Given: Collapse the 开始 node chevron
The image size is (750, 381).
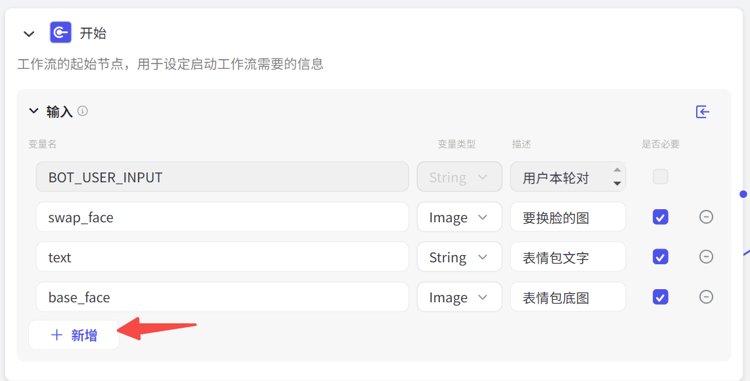Looking at the screenshot, I should pyautogui.click(x=29, y=34).
